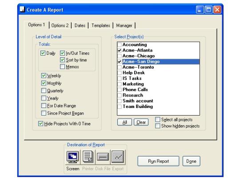Select the Options 1 tab
The width and height of the screenshot is (240, 180).
coord(36,25)
